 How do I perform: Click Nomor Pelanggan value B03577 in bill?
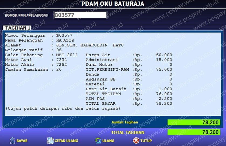click(64, 35)
